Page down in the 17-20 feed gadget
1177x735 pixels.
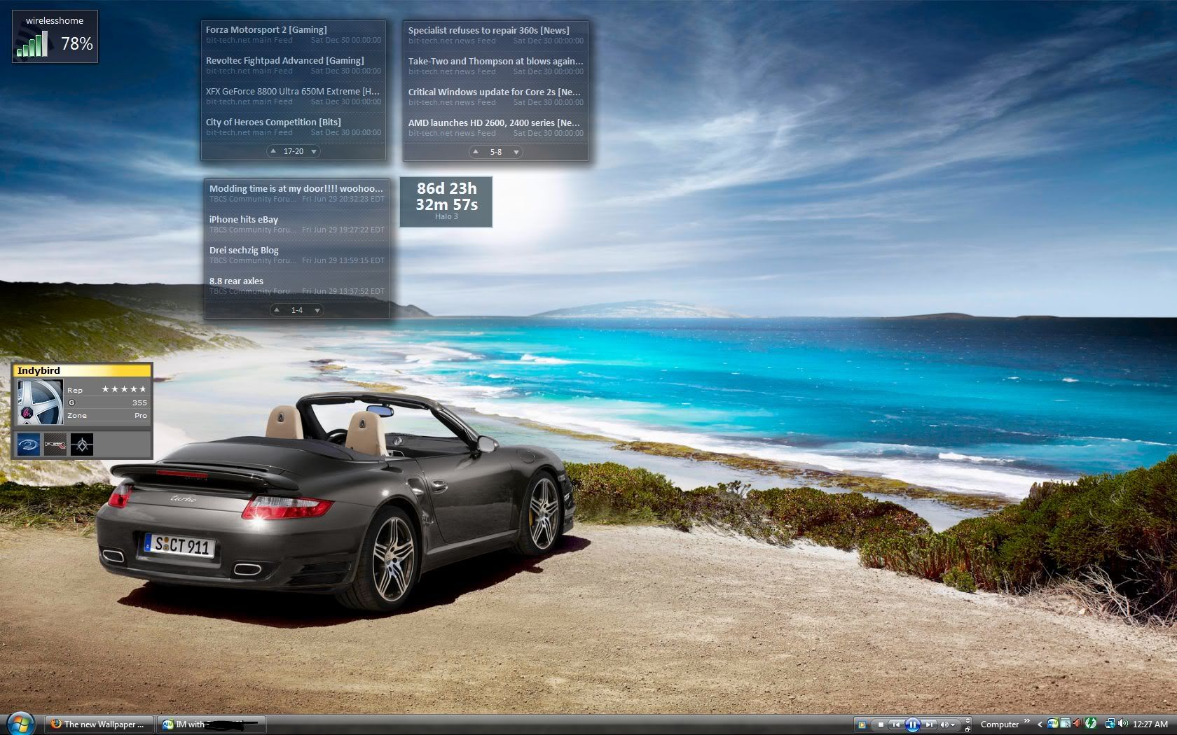coord(314,151)
